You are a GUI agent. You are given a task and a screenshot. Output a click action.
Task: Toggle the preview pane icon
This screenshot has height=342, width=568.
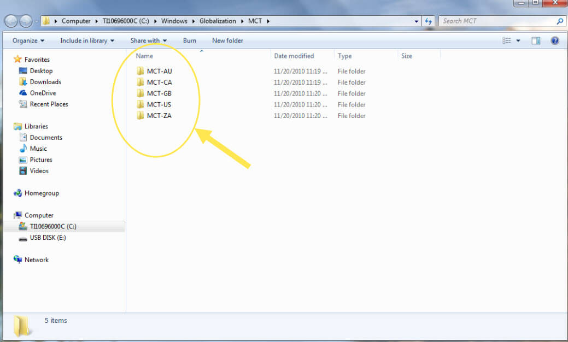pos(536,40)
